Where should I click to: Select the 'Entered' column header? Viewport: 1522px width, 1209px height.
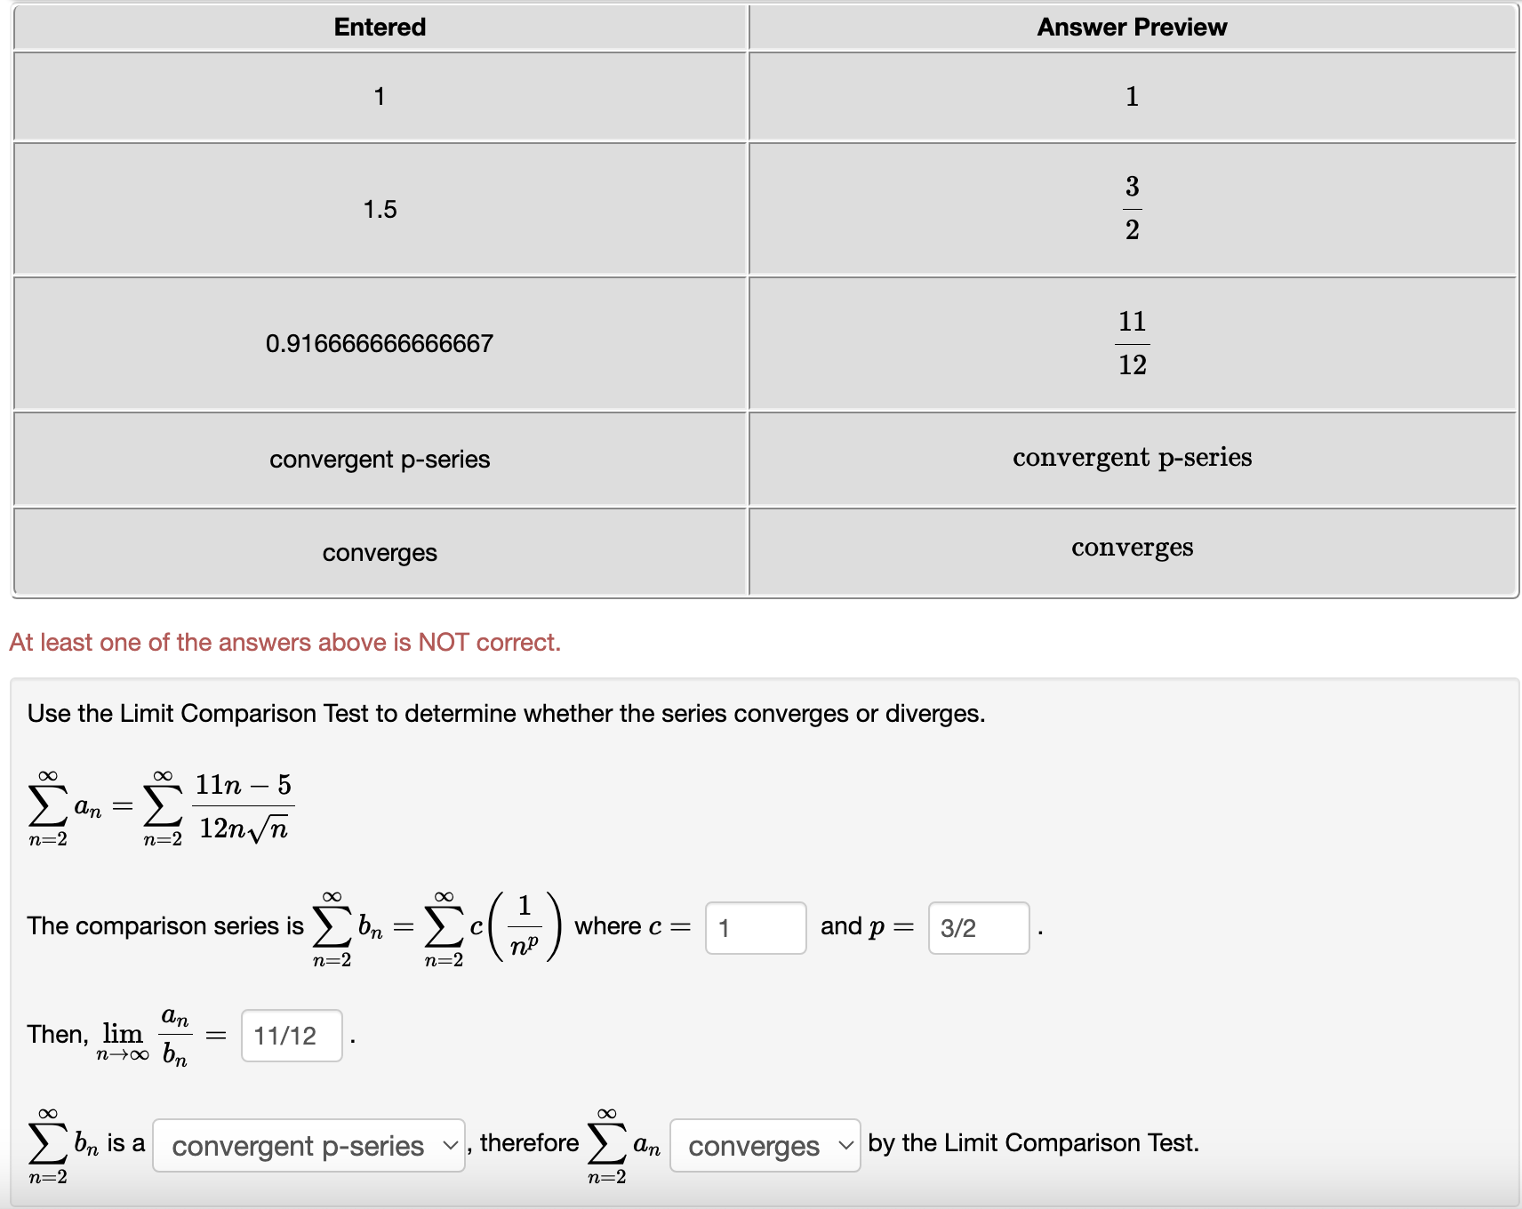(x=379, y=27)
